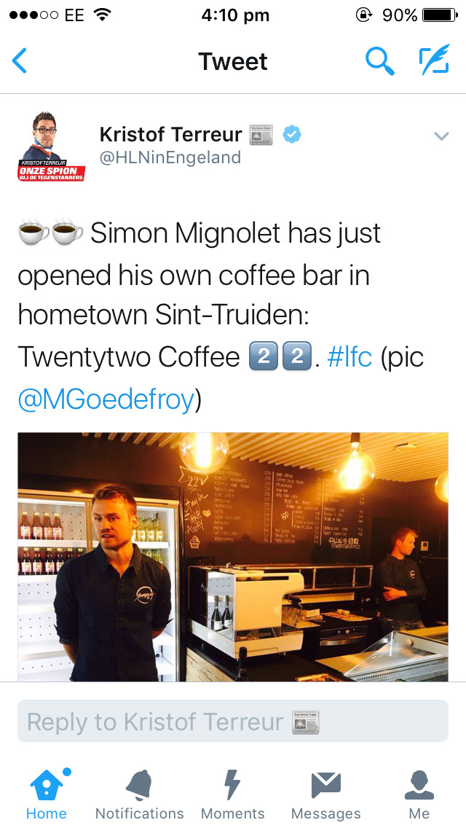Expand tweet options with the down chevron
The width and height of the screenshot is (466, 828).
(441, 136)
